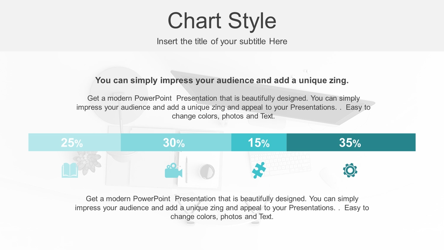Click the 30% label text
444x250 pixels.
click(174, 143)
